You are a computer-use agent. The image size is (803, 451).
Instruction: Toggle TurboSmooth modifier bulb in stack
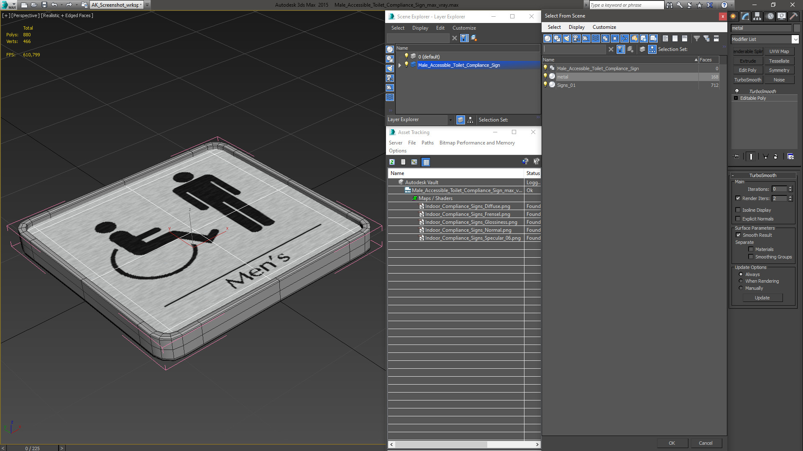[x=737, y=91]
